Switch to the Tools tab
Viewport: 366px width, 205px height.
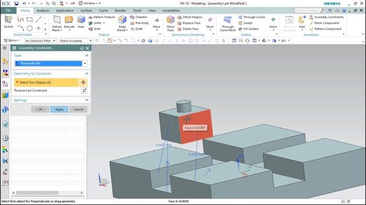click(137, 11)
